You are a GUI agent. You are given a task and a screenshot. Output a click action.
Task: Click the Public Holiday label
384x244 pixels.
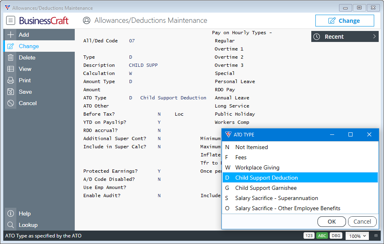click(235, 114)
